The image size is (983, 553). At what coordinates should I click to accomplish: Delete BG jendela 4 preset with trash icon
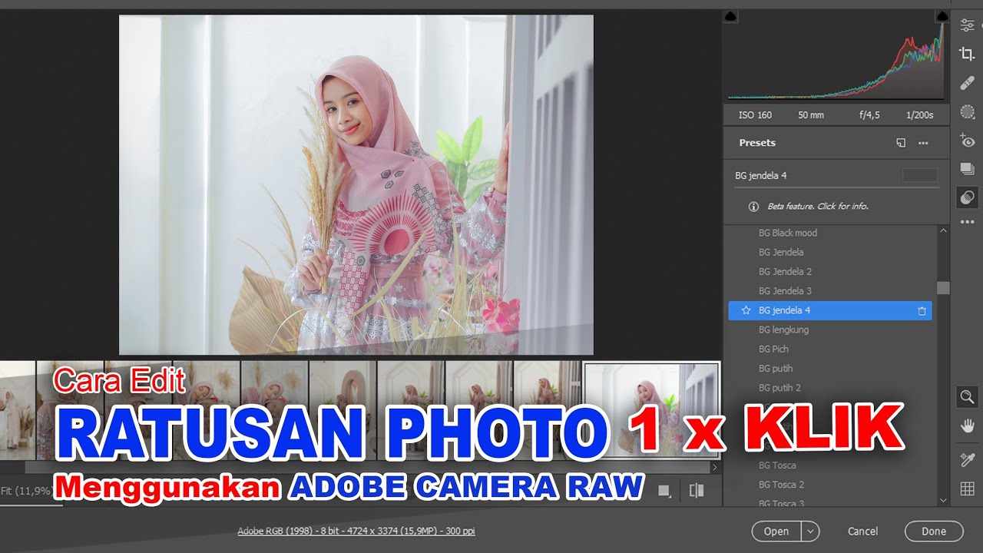click(x=922, y=311)
